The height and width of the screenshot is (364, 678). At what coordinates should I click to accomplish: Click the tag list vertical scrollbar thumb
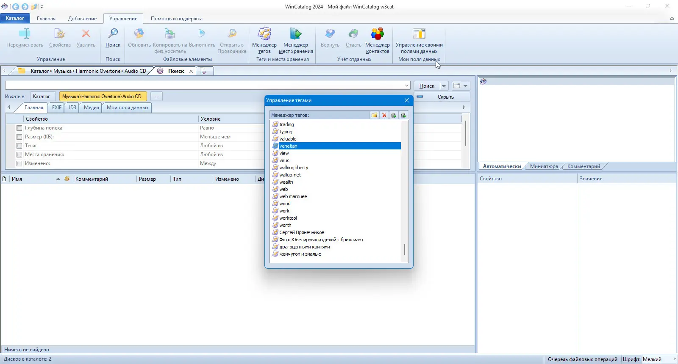[x=405, y=249]
